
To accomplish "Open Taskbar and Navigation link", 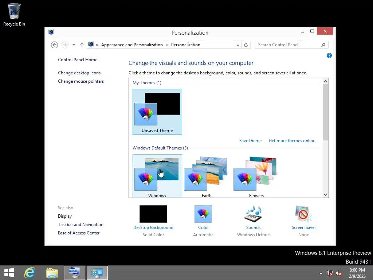I will tap(81, 225).
